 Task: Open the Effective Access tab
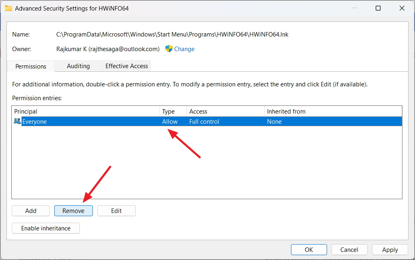pyautogui.click(x=126, y=66)
